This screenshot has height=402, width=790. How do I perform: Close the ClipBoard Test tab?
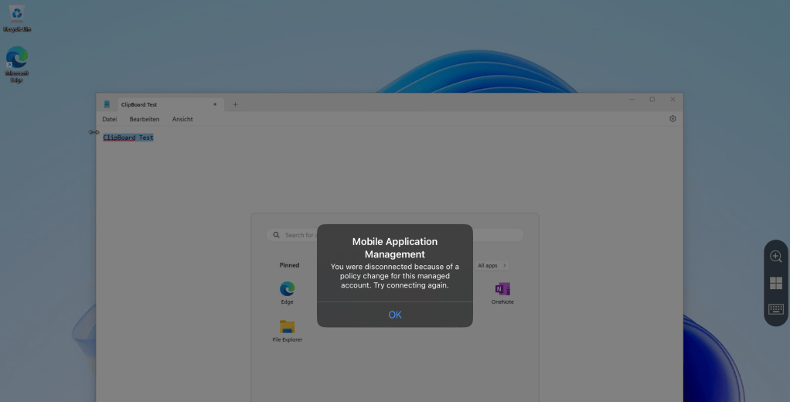pyautogui.click(x=215, y=104)
